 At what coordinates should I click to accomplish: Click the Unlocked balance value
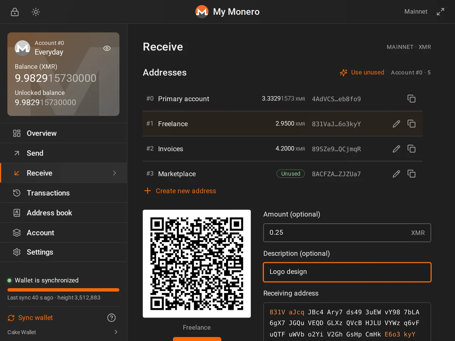click(x=45, y=102)
